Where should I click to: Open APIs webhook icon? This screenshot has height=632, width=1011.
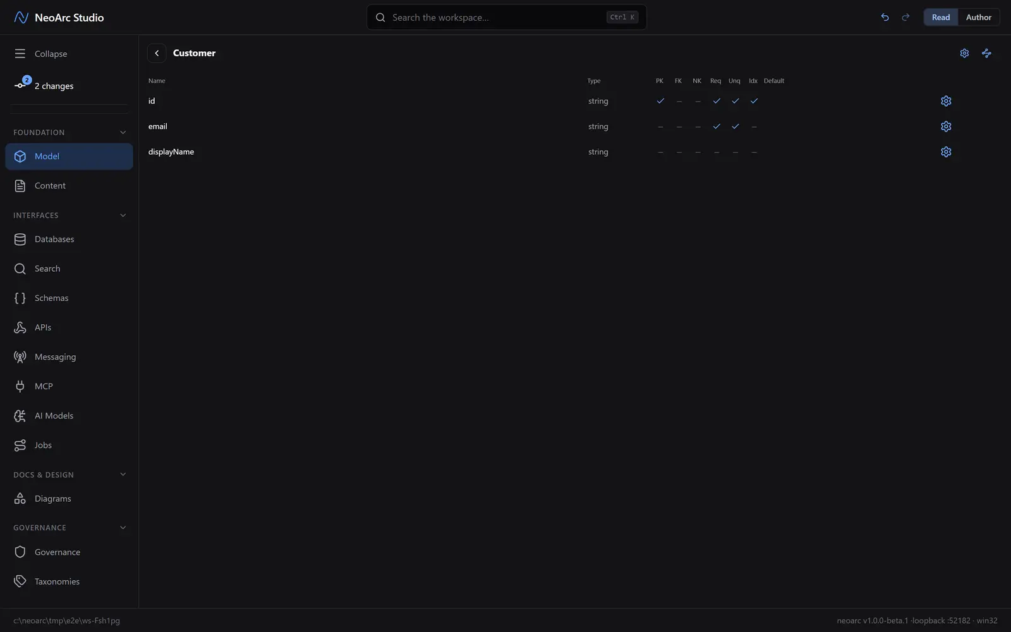click(x=20, y=327)
